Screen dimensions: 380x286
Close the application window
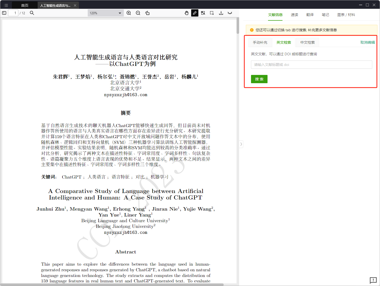(x=374, y=5)
